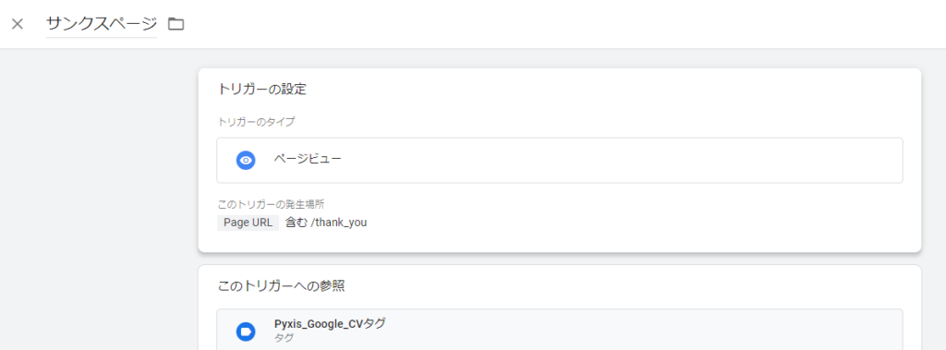Click the folder icon beside the trigger name
The height and width of the screenshot is (350, 946).
tap(176, 24)
